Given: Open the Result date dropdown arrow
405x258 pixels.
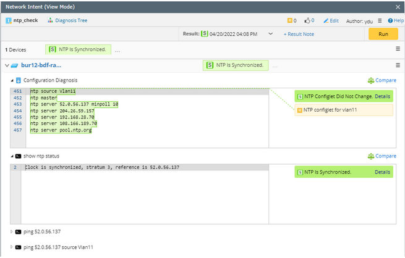Looking at the screenshot, I should click(x=270, y=34).
